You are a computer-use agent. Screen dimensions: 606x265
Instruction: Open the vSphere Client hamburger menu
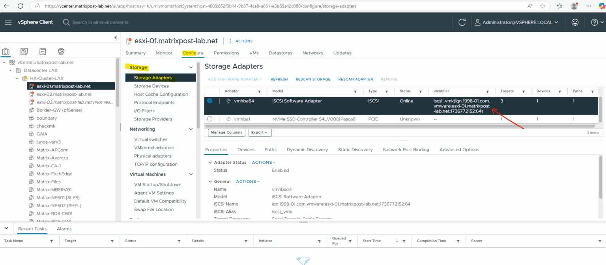(8, 22)
